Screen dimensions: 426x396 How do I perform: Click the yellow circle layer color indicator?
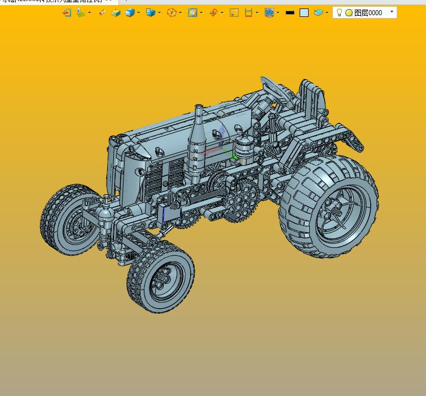point(349,12)
